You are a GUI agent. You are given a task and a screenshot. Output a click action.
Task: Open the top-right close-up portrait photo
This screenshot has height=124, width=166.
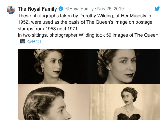[125, 66]
